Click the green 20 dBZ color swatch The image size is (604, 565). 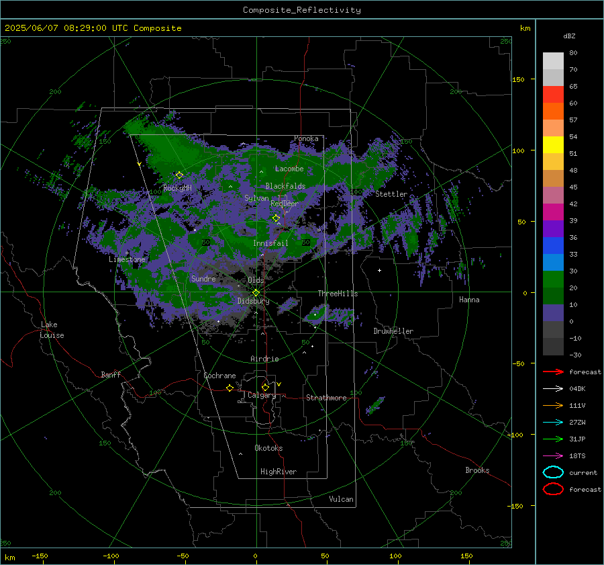553,279
